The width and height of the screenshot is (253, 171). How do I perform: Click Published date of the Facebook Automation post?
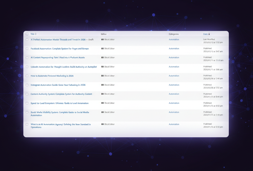coord(213,50)
